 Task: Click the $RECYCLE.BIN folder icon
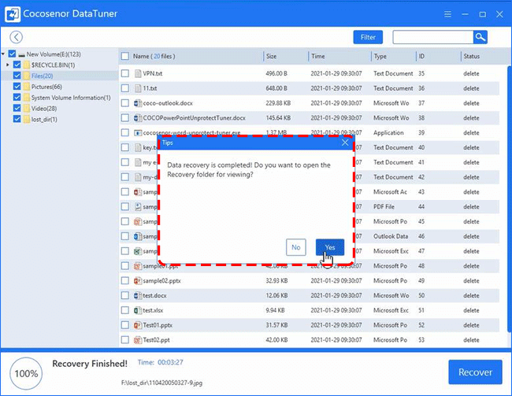tap(27, 65)
